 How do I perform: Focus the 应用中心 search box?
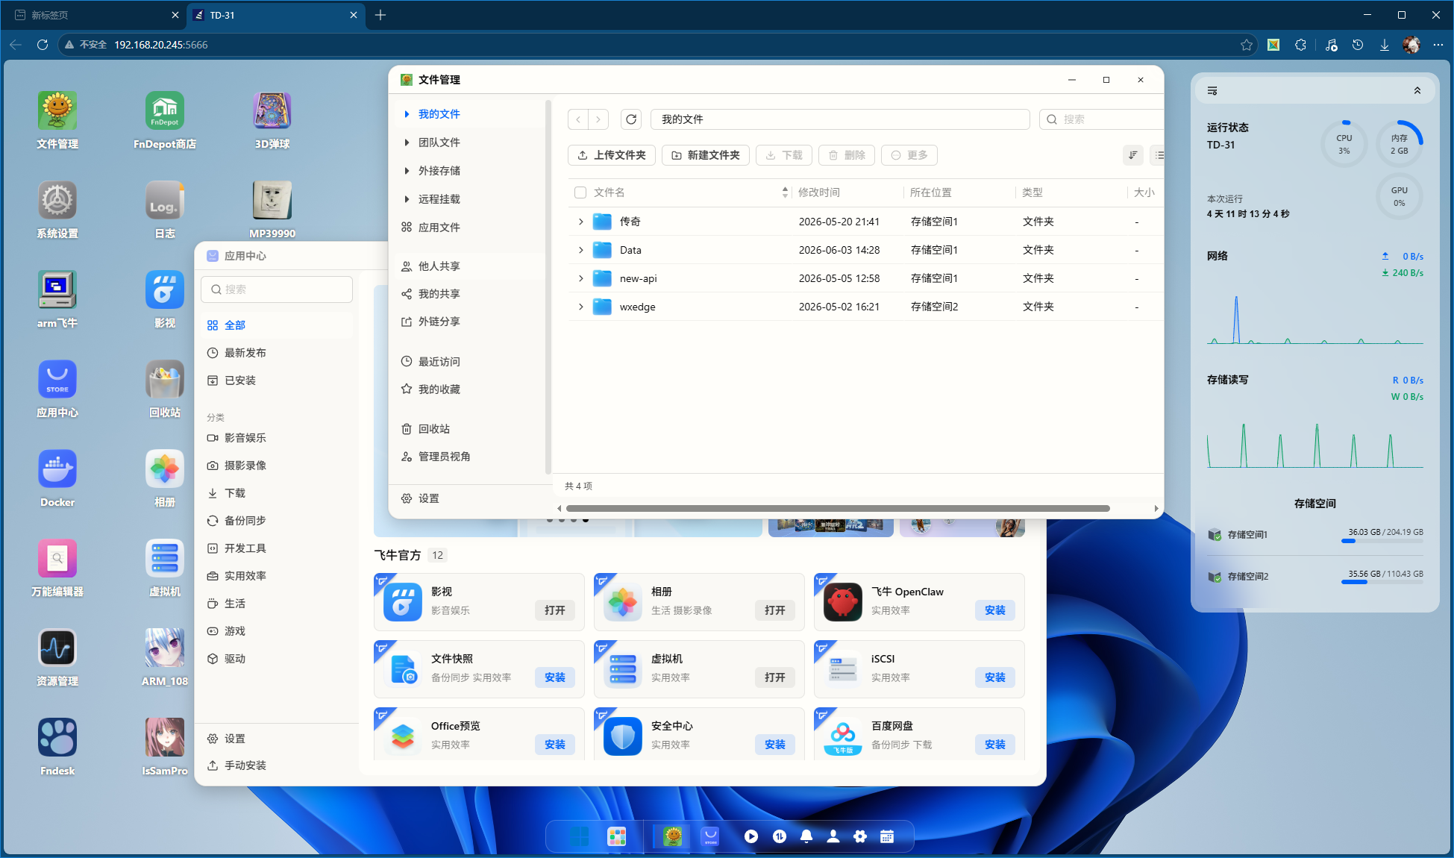click(x=277, y=289)
